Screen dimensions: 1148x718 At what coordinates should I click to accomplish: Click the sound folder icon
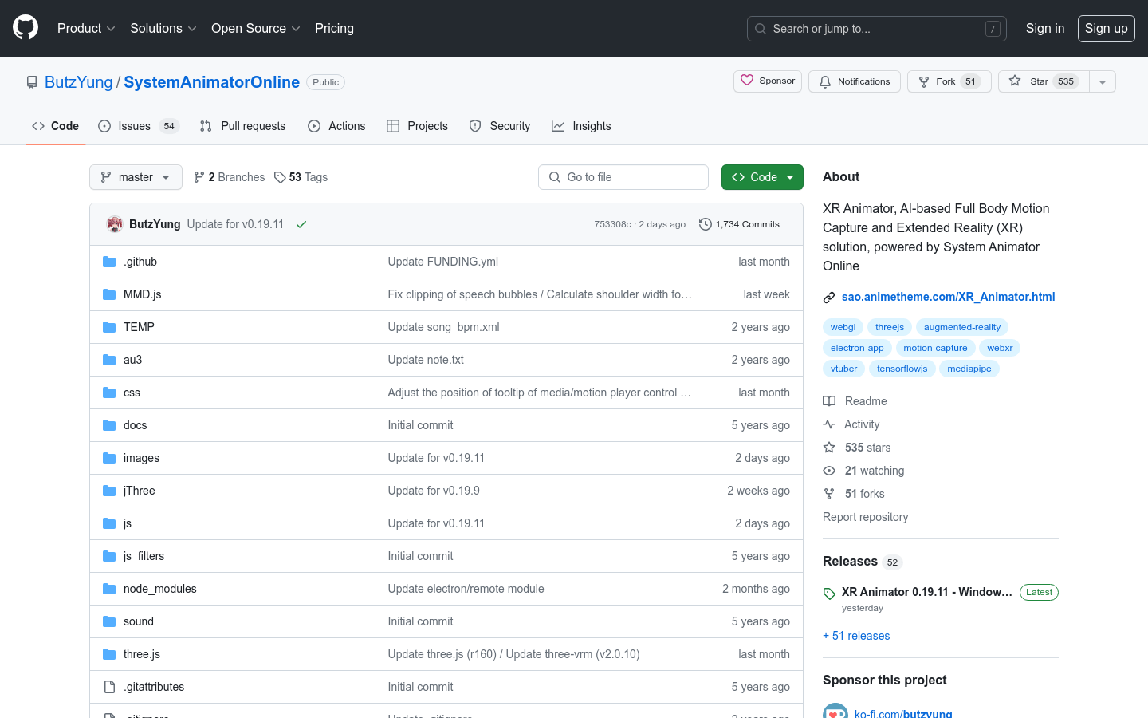[109, 621]
